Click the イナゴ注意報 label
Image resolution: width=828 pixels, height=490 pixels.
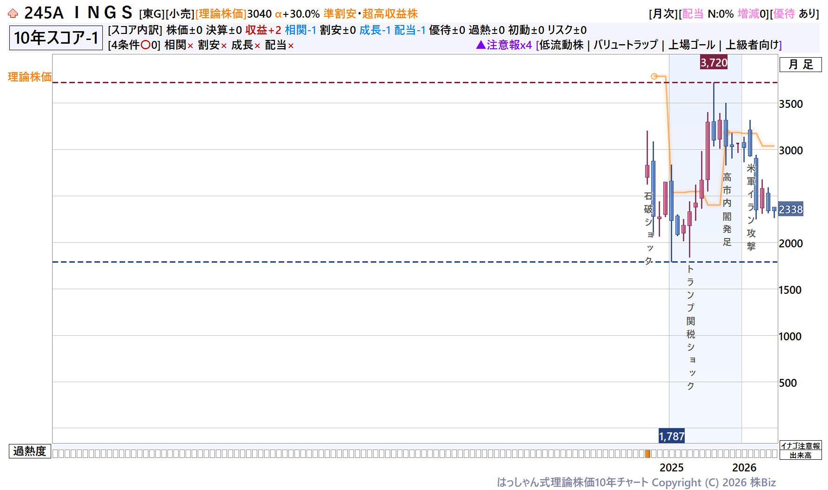801,445
